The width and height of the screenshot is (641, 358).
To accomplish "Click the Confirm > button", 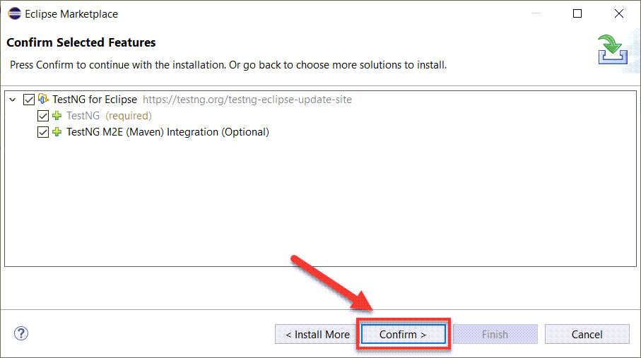I will pyautogui.click(x=403, y=334).
